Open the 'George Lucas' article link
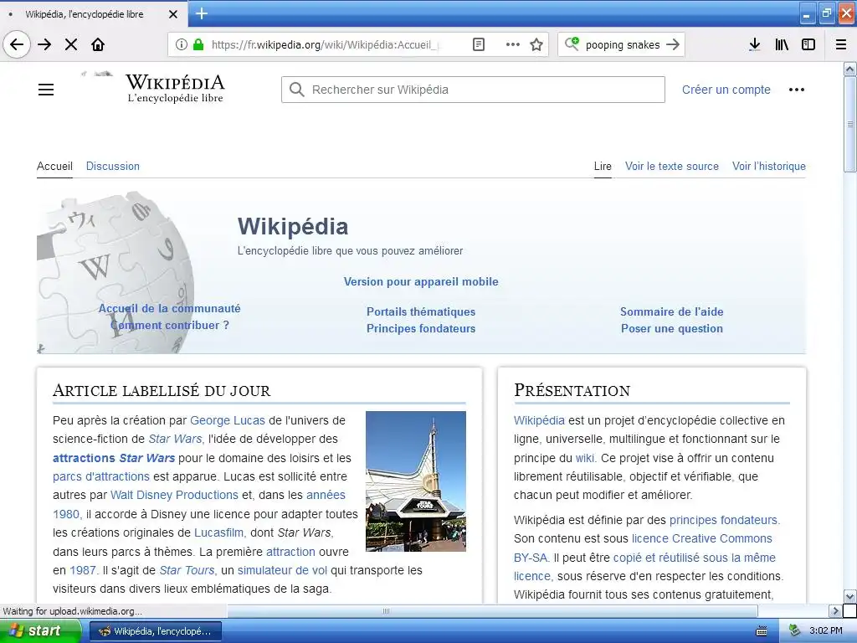The height and width of the screenshot is (643, 857). (x=228, y=420)
